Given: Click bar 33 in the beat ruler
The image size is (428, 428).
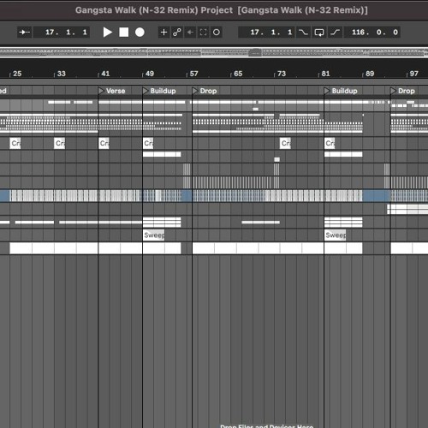Looking at the screenshot, I should 62,74.
